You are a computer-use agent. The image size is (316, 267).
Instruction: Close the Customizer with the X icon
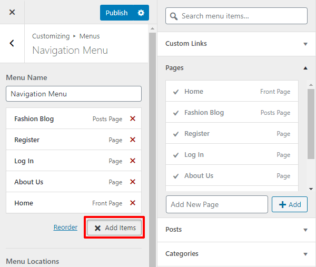(x=12, y=12)
